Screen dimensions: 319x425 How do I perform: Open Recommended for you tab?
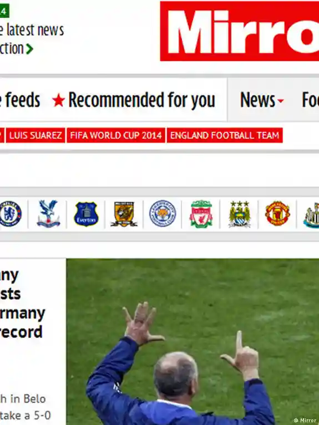(x=141, y=100)
